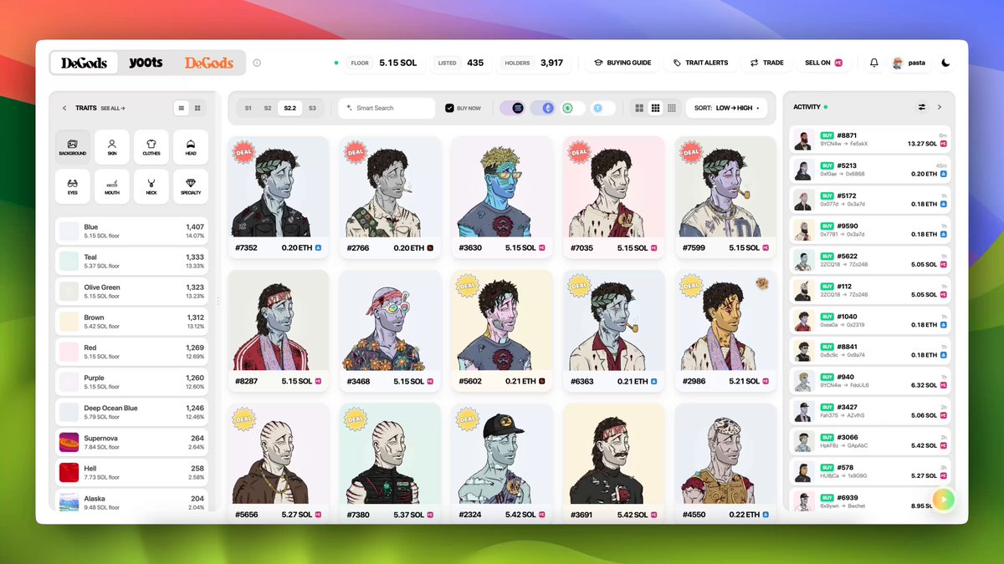Select the Background trait category

(x=73, y=147)
